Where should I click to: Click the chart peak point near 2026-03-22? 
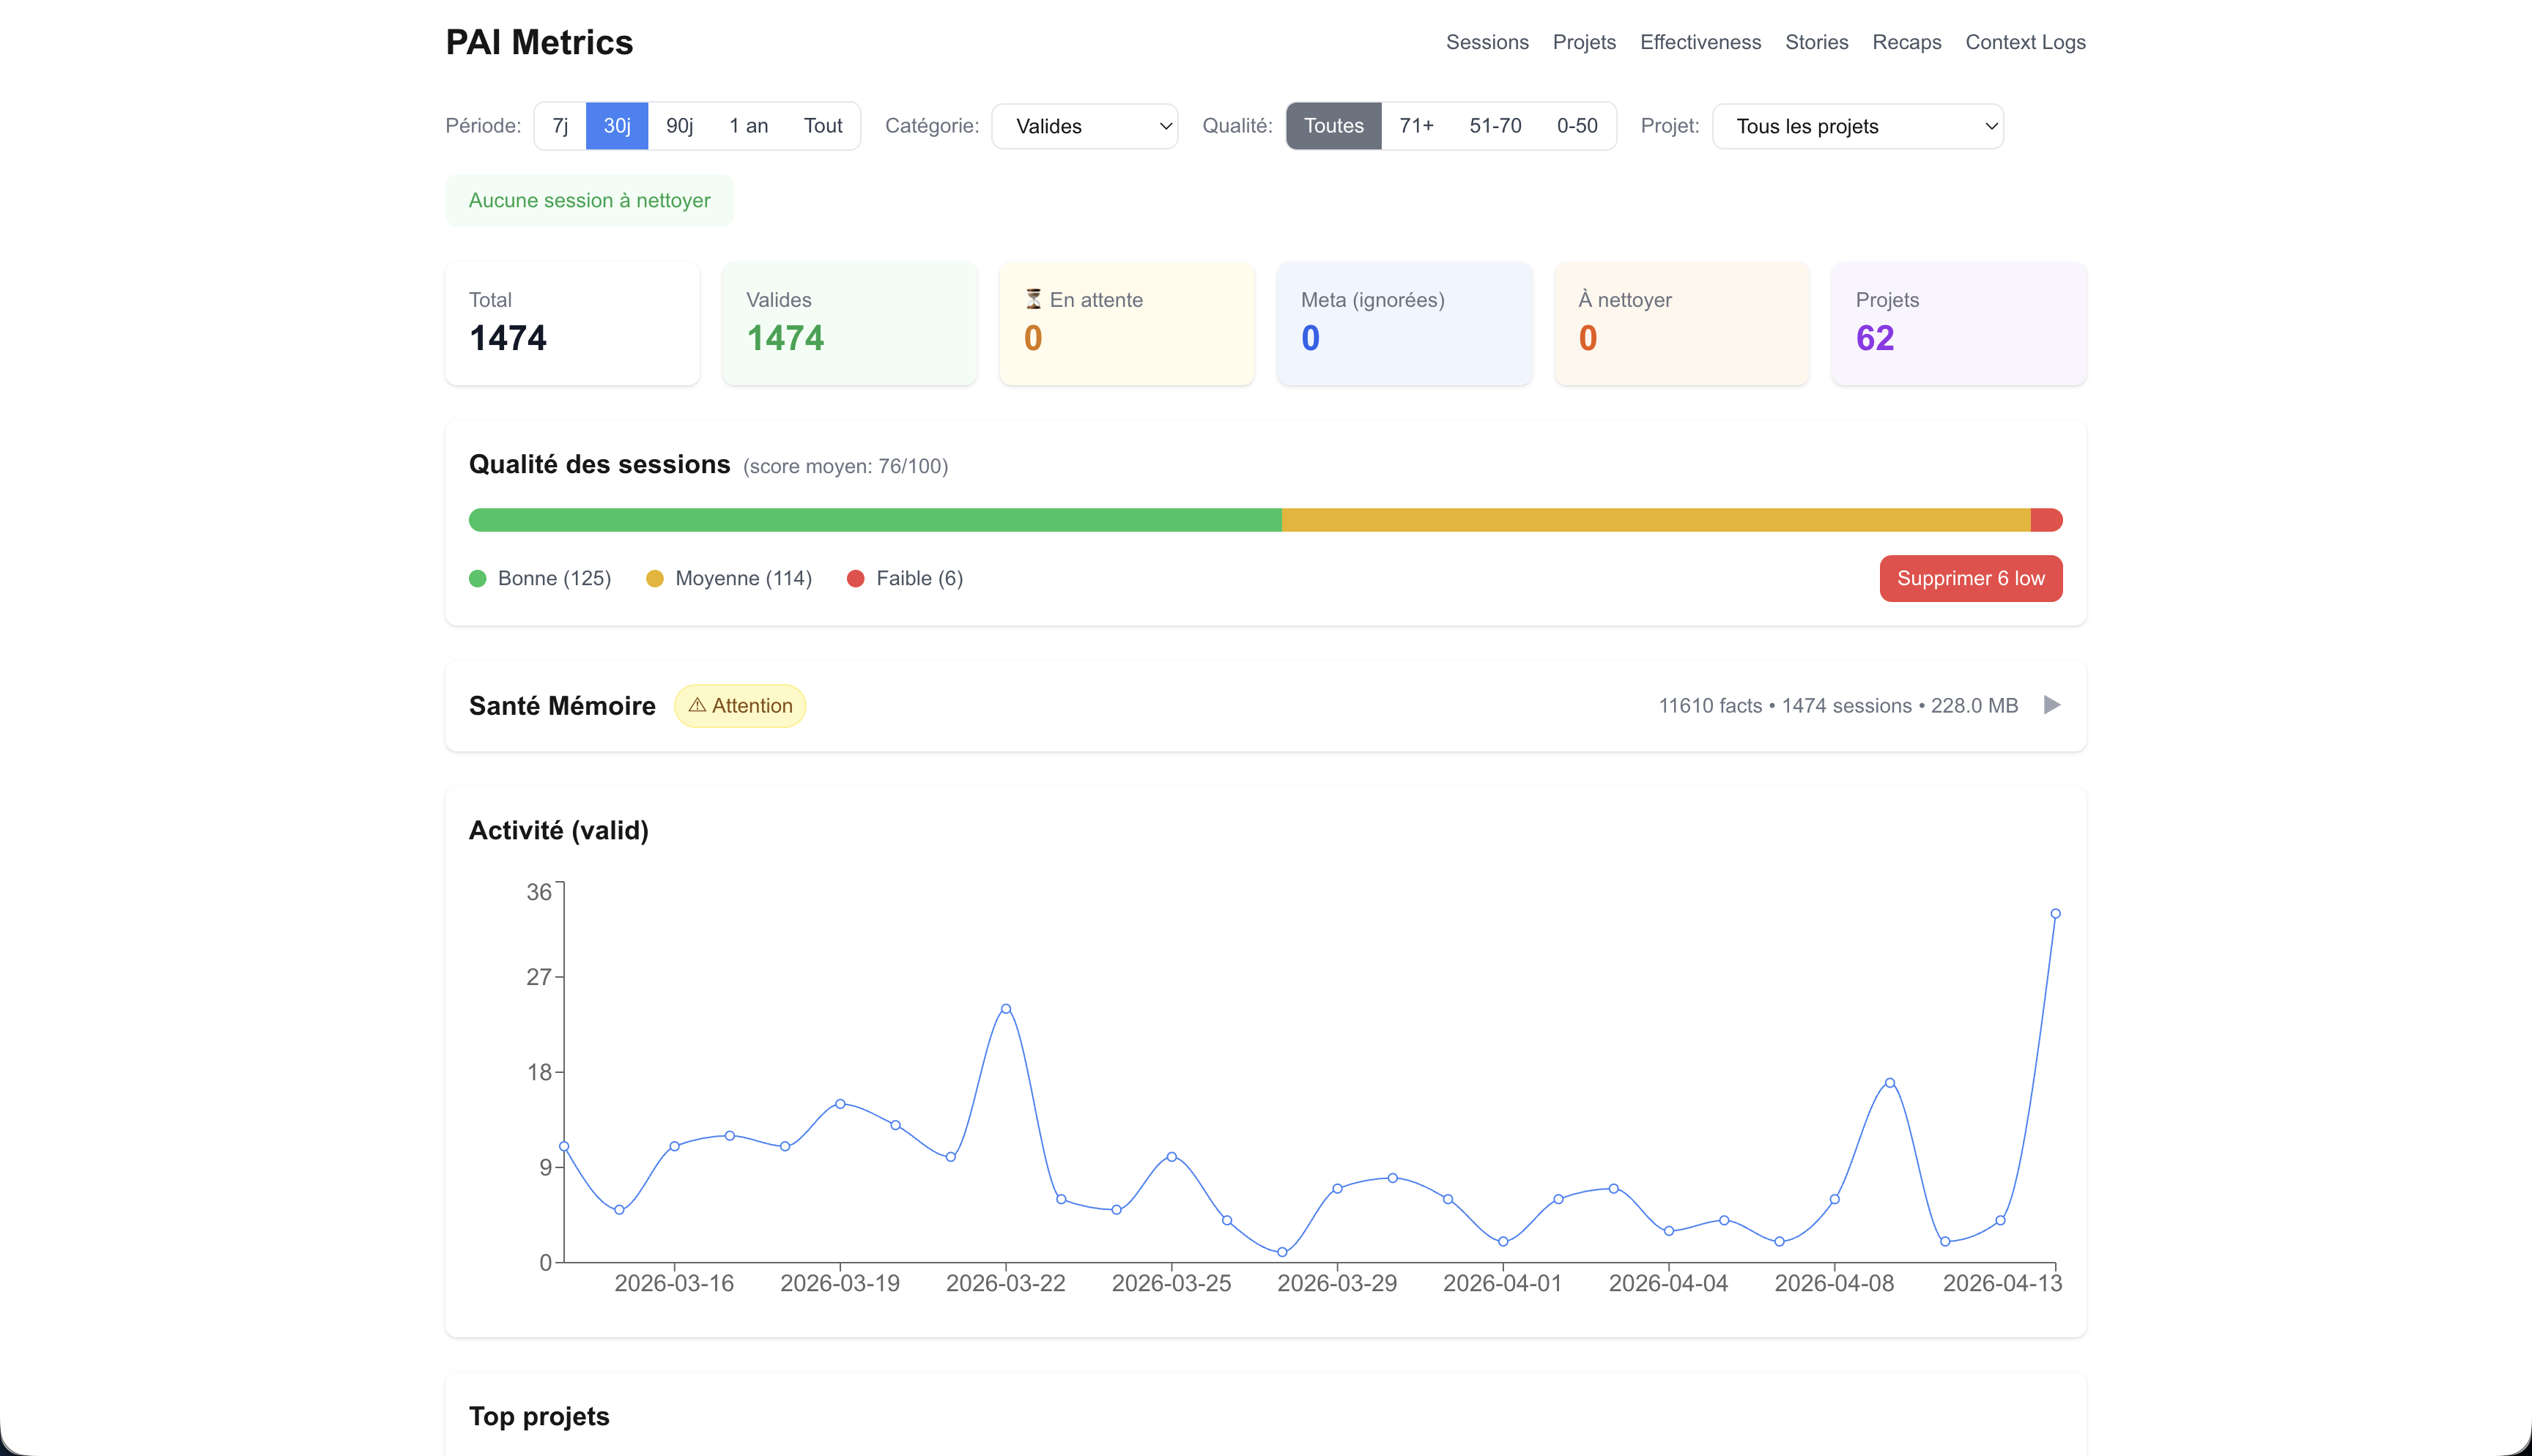(x=1006, y=1009)
